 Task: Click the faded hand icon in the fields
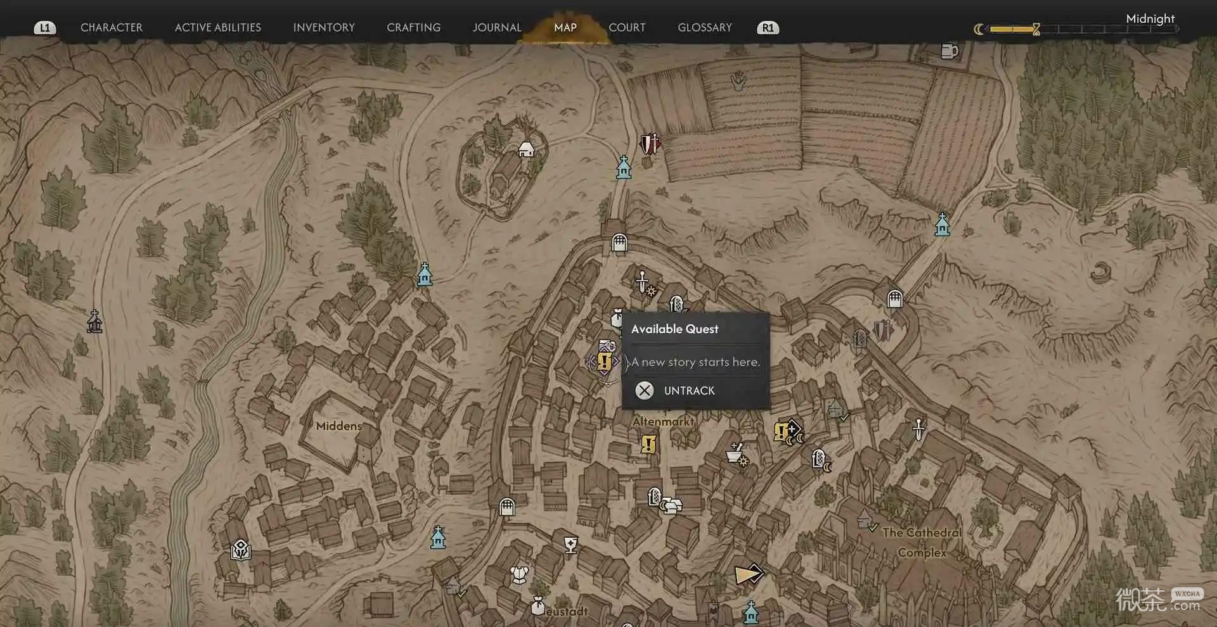point(738,80)
